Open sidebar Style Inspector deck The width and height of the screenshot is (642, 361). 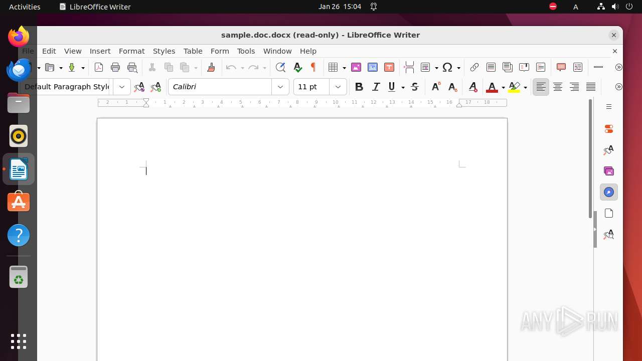pyautogui.click(x=609, y=234)
